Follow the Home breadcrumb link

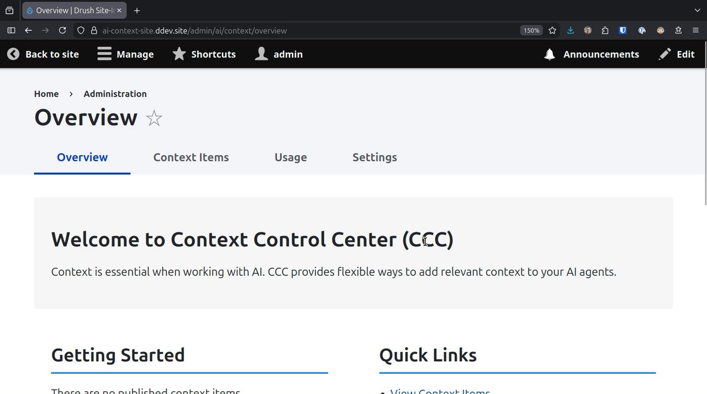46,94
